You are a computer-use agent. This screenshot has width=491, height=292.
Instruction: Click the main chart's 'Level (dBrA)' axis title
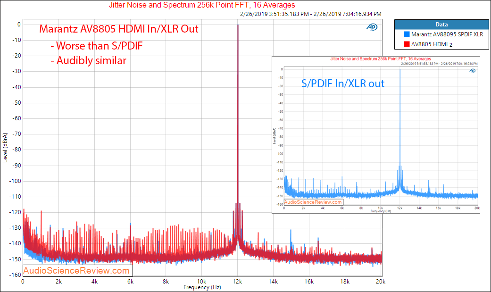point(5,148)
